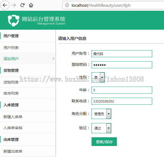Image resolution: width=164 pixels, height=157 pixels.
Task: Click the 请输入用户信息 heading
Action: [x=72, y=39]
